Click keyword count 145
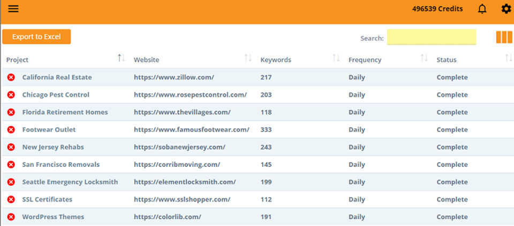 click(x=266, y=165)
